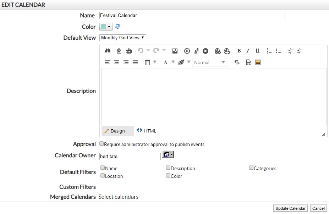Apply bold formatting in the editor
Screen dimensions: 329x214
point(239,51)
